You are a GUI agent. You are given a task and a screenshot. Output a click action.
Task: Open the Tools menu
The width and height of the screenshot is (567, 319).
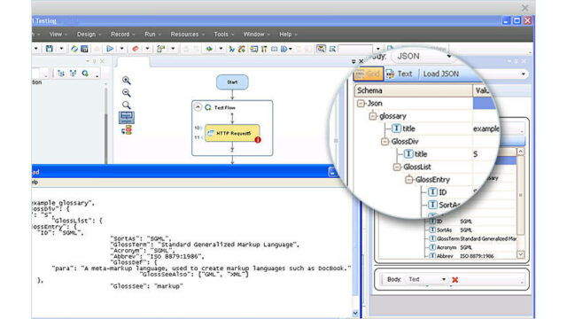coord(221,34)
